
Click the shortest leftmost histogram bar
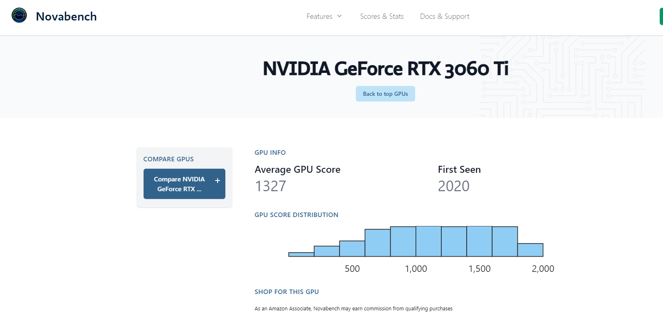click(x=301, y=255)
